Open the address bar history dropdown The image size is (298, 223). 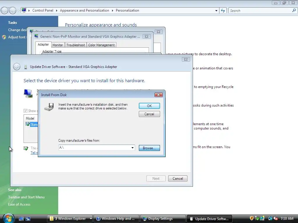click(x=216, y=11)
